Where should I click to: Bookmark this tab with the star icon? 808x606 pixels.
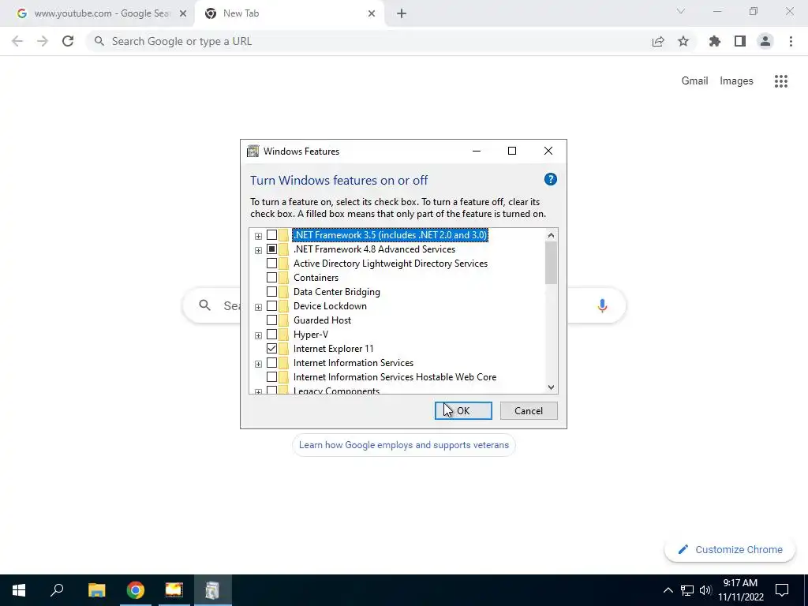683,41
